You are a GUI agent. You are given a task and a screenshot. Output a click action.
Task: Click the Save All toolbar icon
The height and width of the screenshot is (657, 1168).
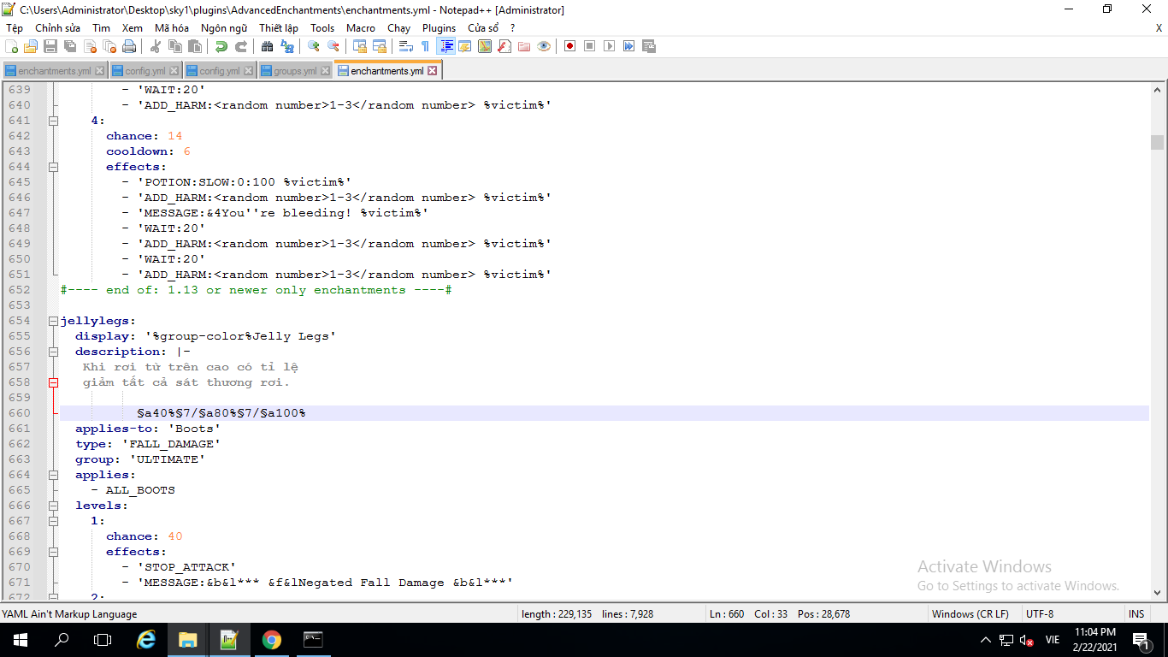(70, 46)
